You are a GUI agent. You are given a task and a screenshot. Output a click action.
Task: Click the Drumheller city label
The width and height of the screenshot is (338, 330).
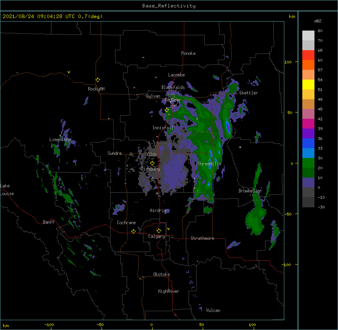(x=250, y=191)
